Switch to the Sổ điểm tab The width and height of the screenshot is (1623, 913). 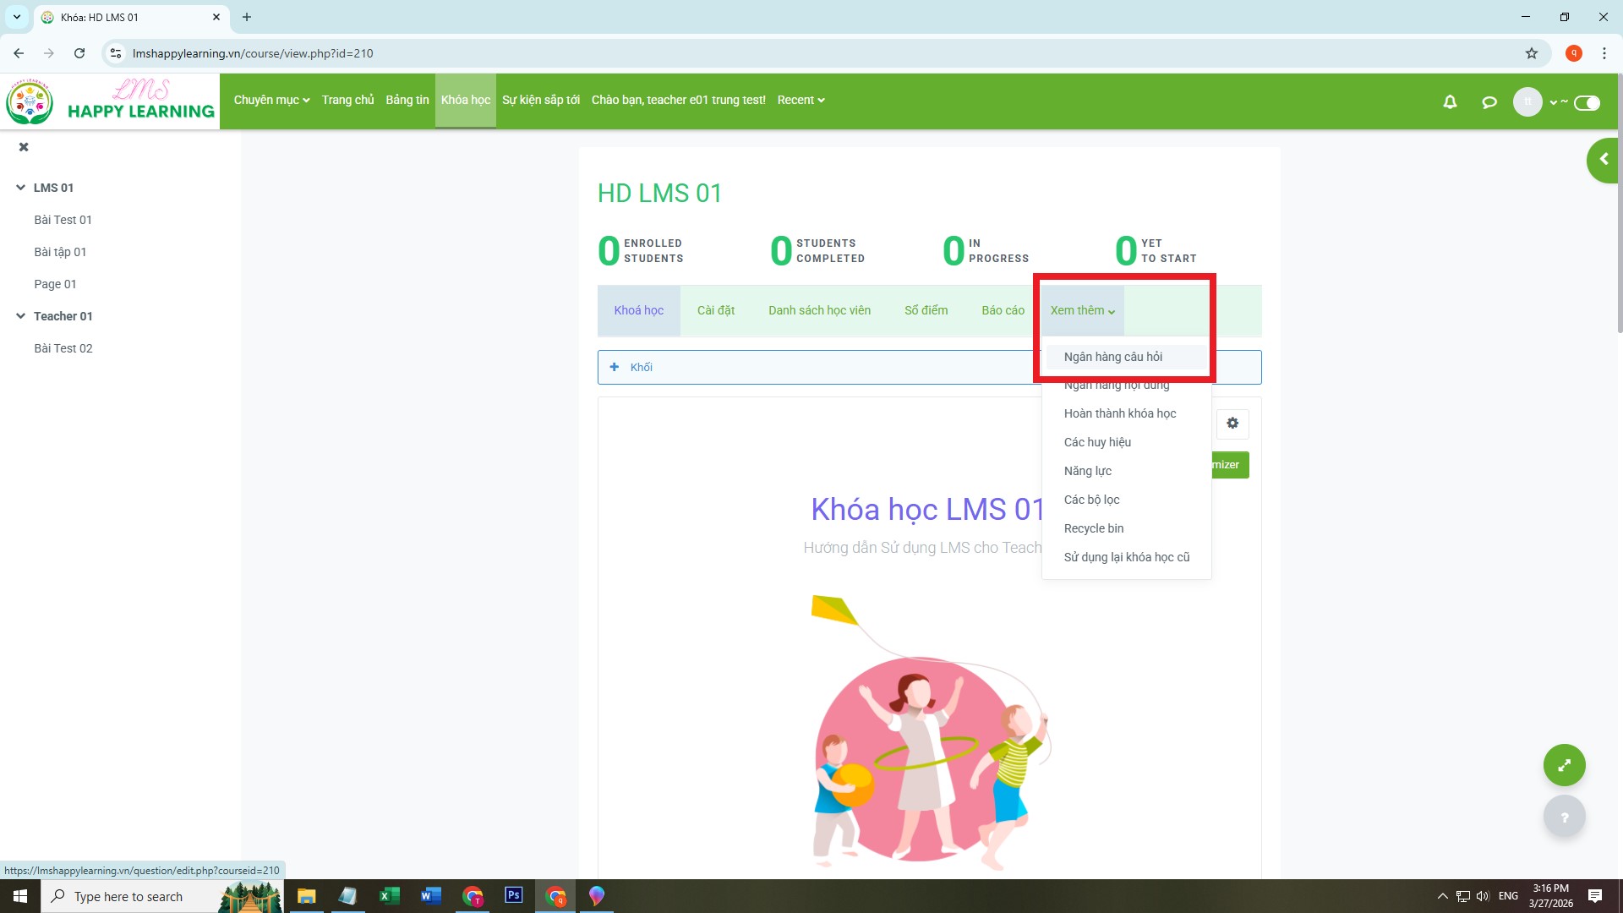tap(926, 310)
